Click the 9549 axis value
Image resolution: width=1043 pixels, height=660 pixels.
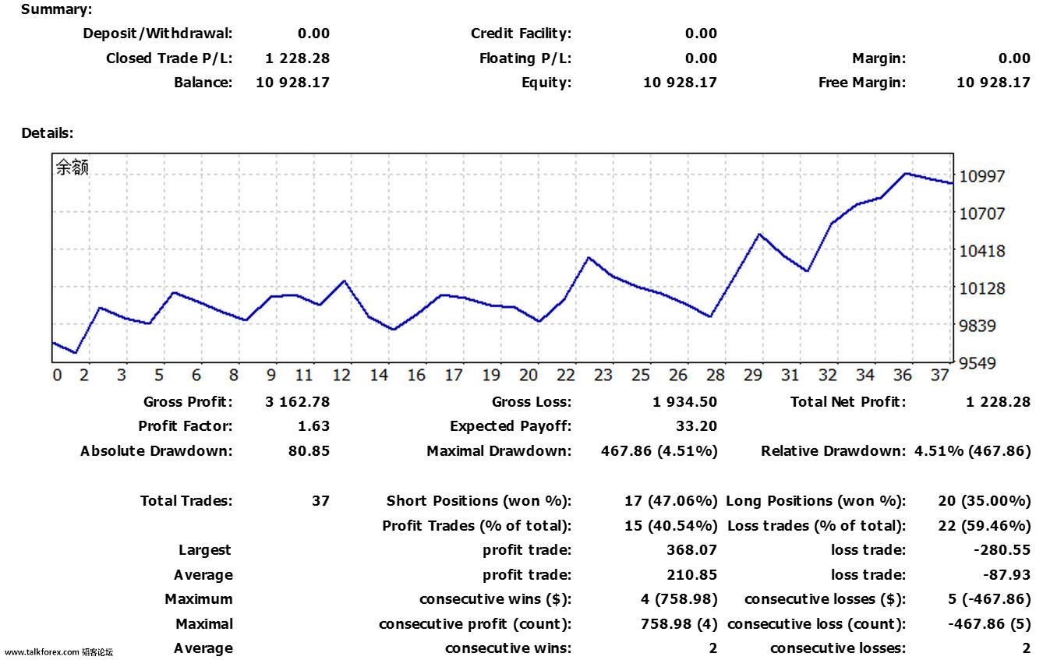978,363
